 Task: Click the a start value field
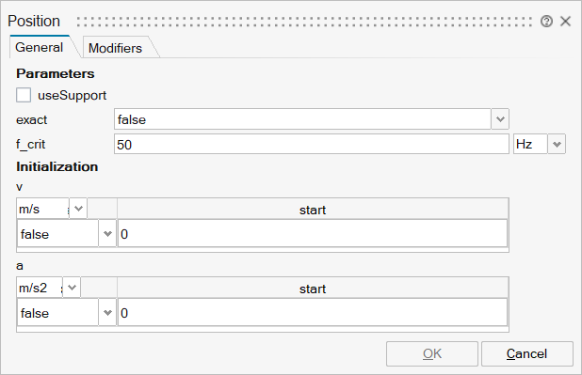pos(313,313)
